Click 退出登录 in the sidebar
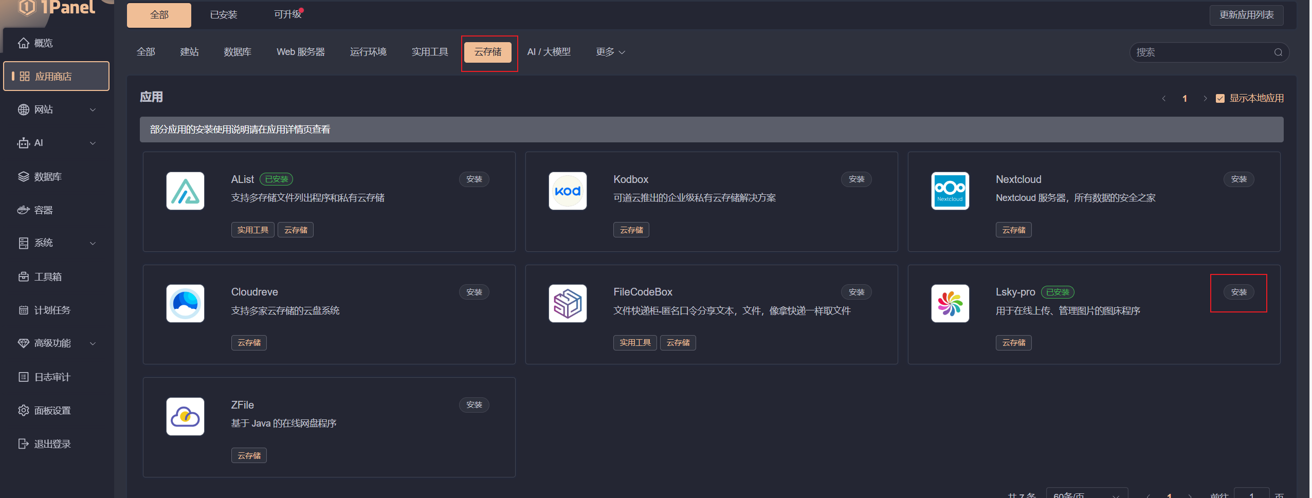This screenshot has height=498, width=1312. click(x=52, y=444)
